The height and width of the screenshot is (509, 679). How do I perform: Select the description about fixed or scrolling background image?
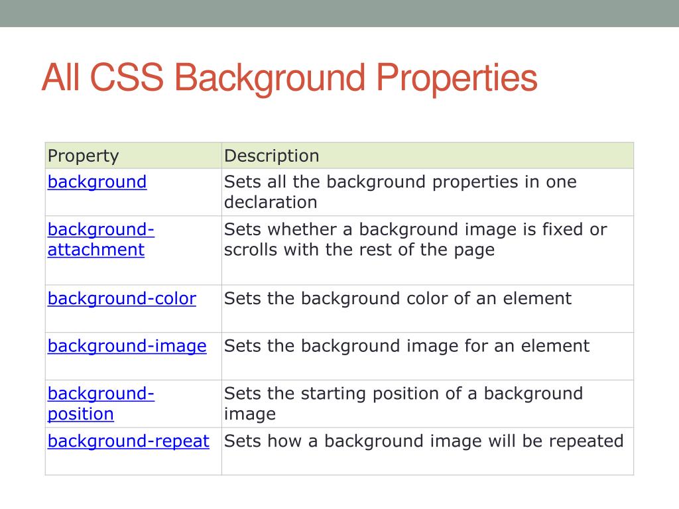point(414,239)
